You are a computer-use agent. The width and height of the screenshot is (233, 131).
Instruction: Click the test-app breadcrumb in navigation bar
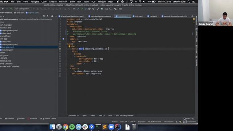[19, 13]
